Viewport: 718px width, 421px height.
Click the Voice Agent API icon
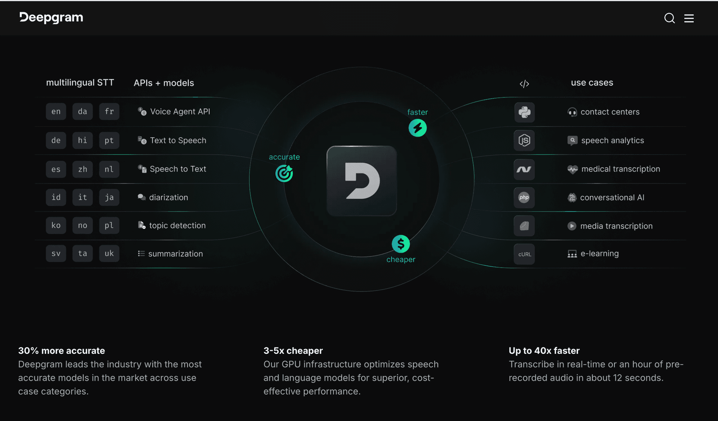142,111
